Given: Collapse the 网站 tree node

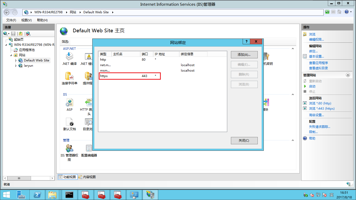Looking at the screenshot, I should [11, 55].
